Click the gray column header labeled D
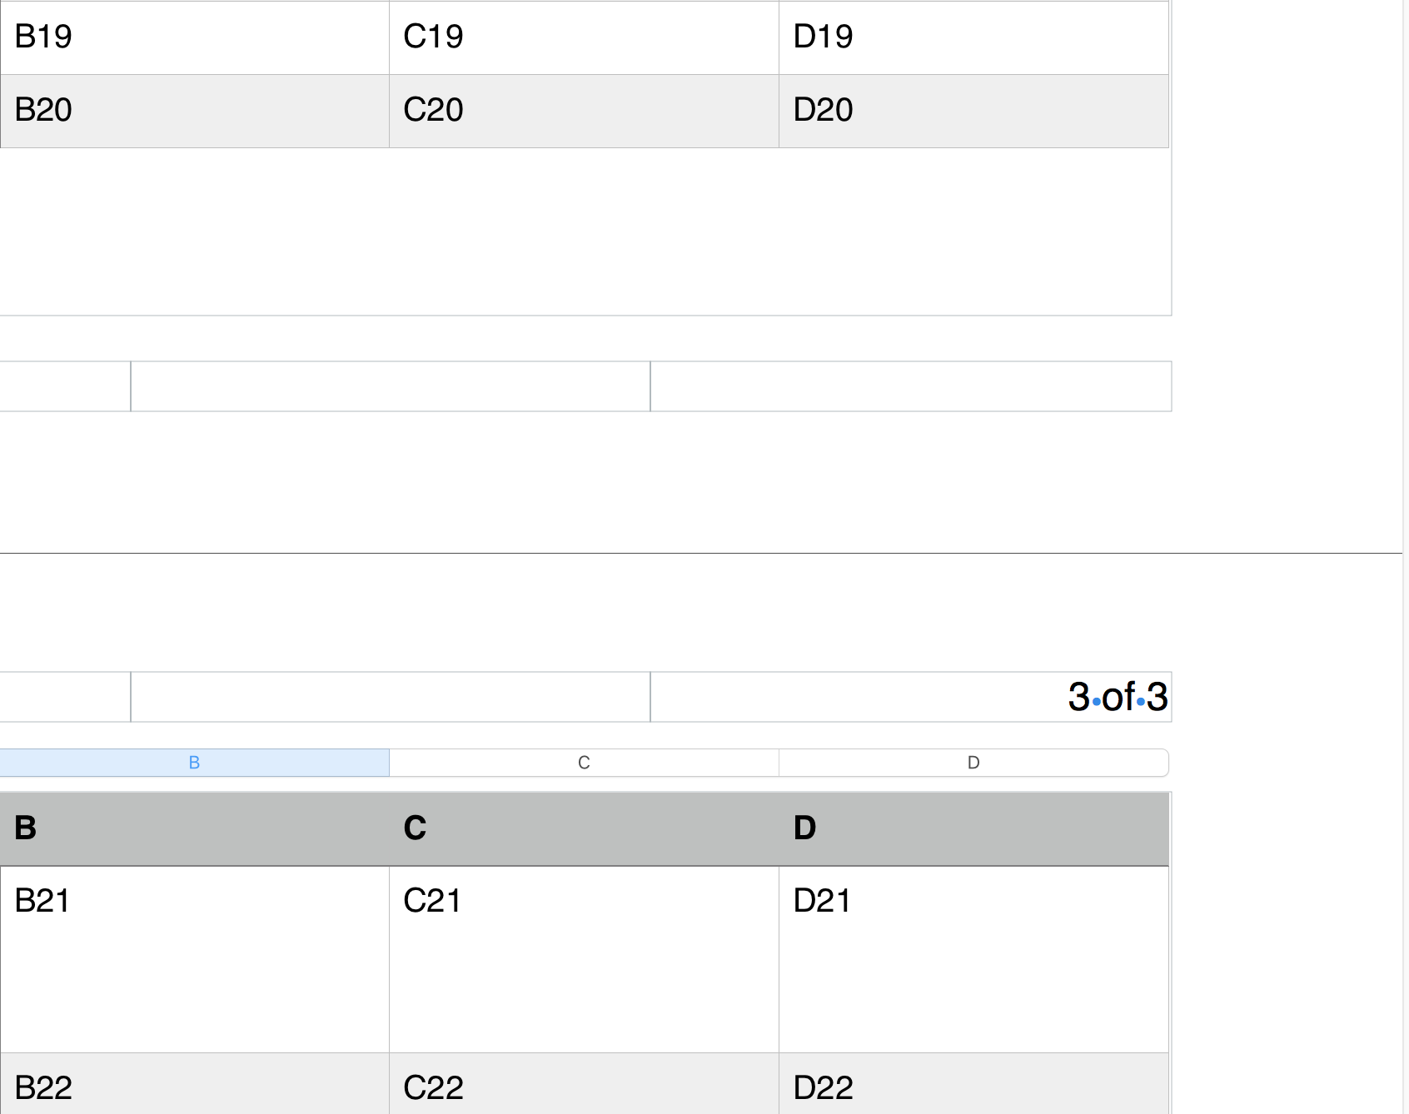The image size is (1409, 1114). pos(974,827)
